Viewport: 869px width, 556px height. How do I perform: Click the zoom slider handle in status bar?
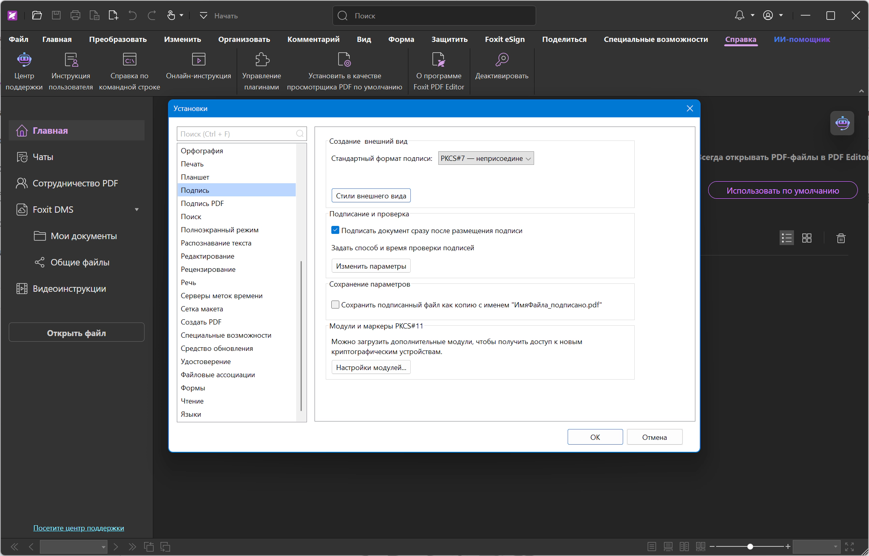point(750,546)
